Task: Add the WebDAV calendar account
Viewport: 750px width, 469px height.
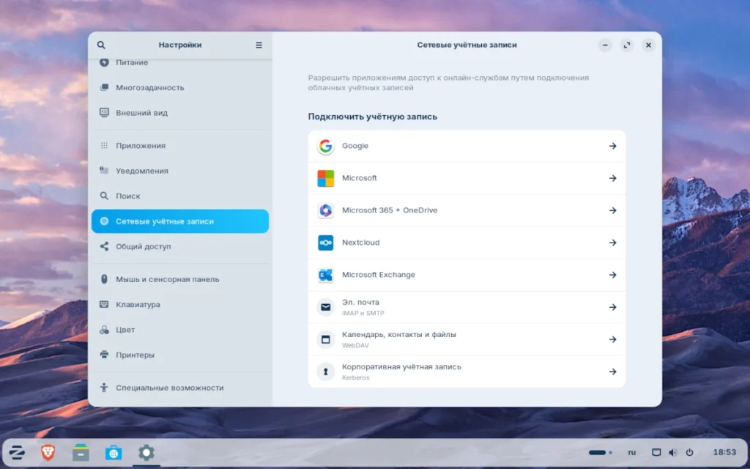Action: coord(467,339)
